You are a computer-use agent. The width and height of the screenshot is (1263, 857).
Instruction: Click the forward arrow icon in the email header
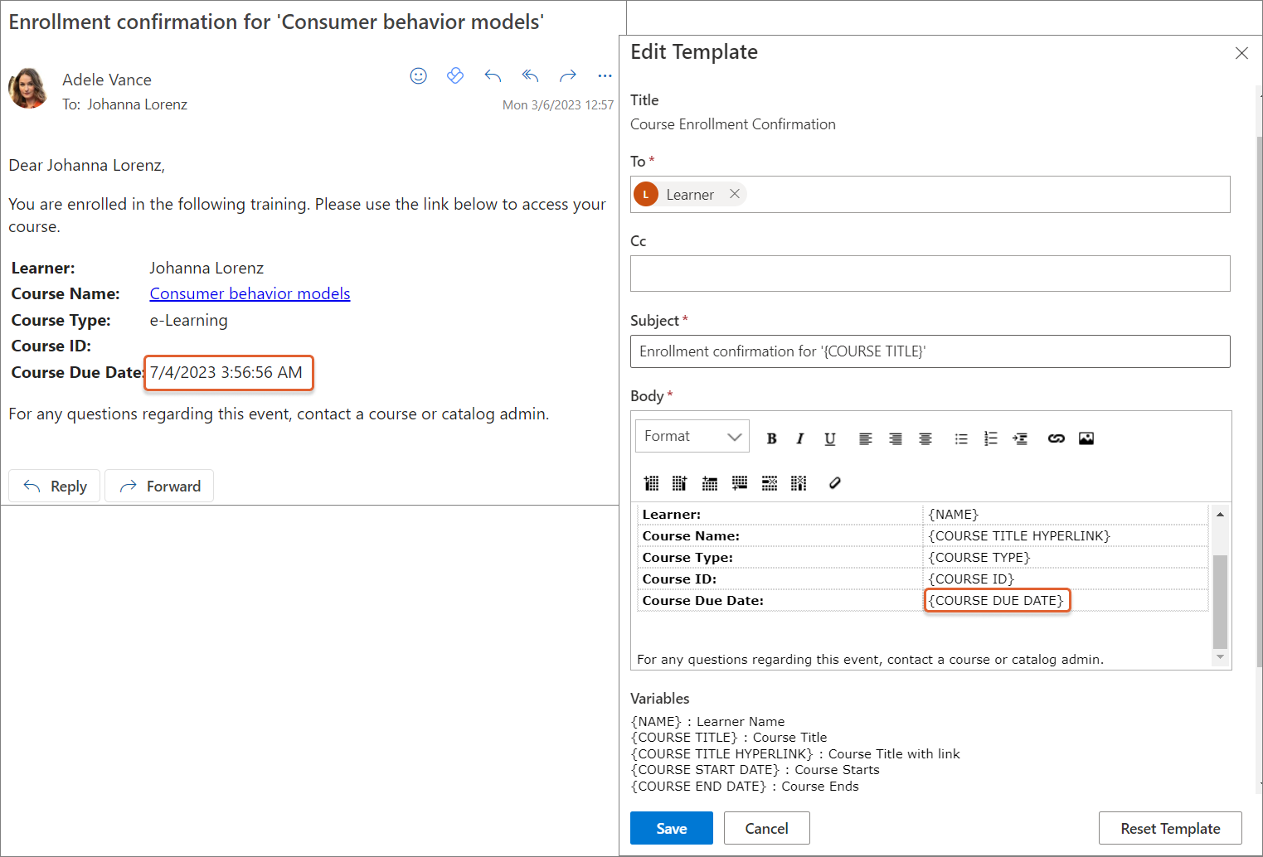(567, 76)
